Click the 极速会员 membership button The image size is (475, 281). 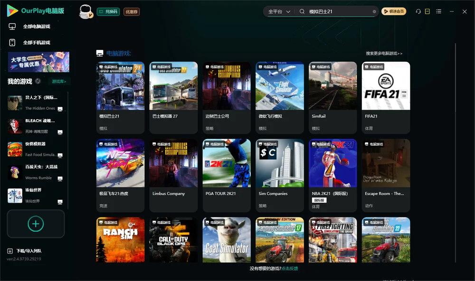(x=394, y=11)
